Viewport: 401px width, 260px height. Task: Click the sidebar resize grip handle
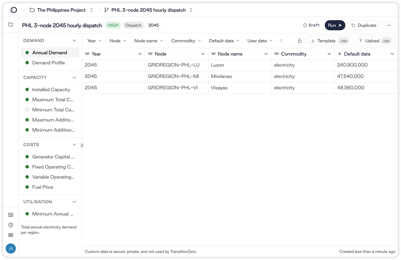tap(82, 145)
